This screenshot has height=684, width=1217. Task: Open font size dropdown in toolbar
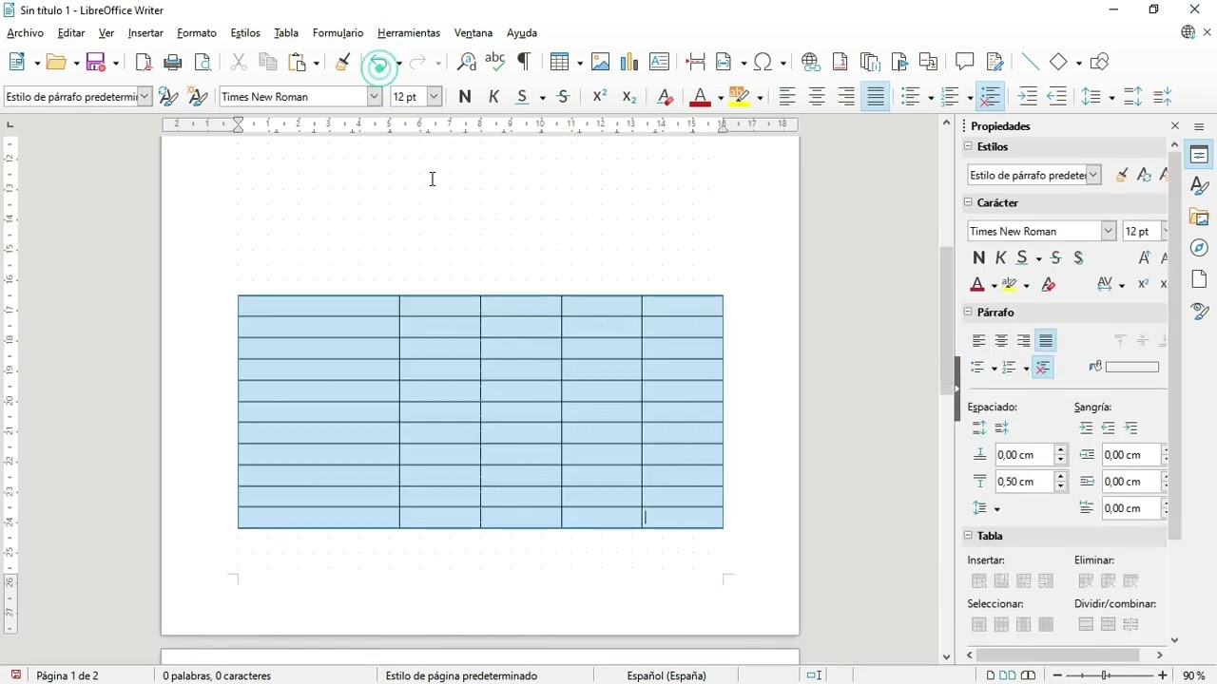click(x=435, y=97)
